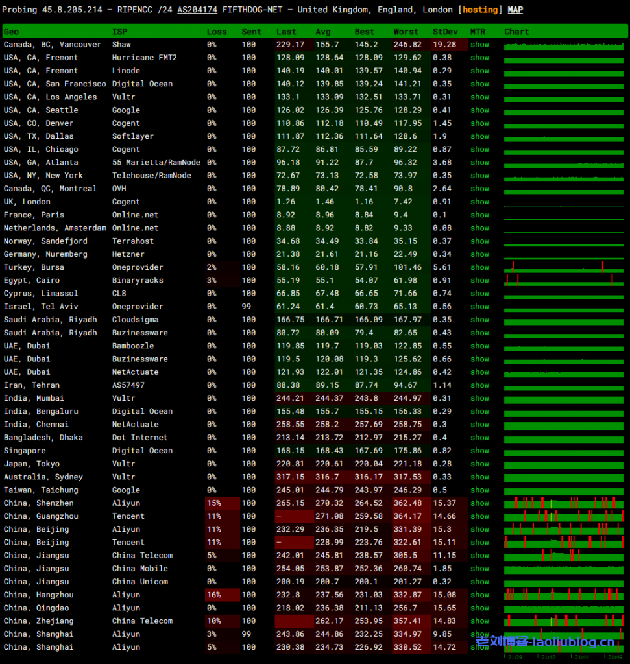
Task: Click the China Guangzhou Tencent chart
Action: [563, 516]
